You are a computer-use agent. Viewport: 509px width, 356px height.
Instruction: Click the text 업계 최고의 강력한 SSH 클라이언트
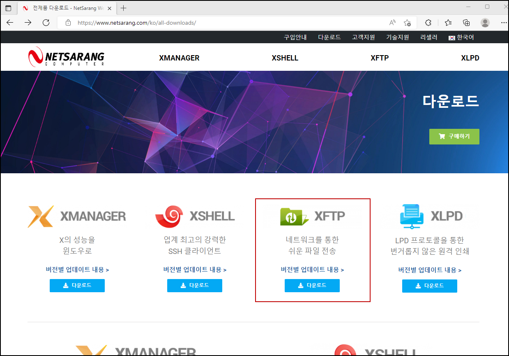pyautogui.click(x=195, y=245)
